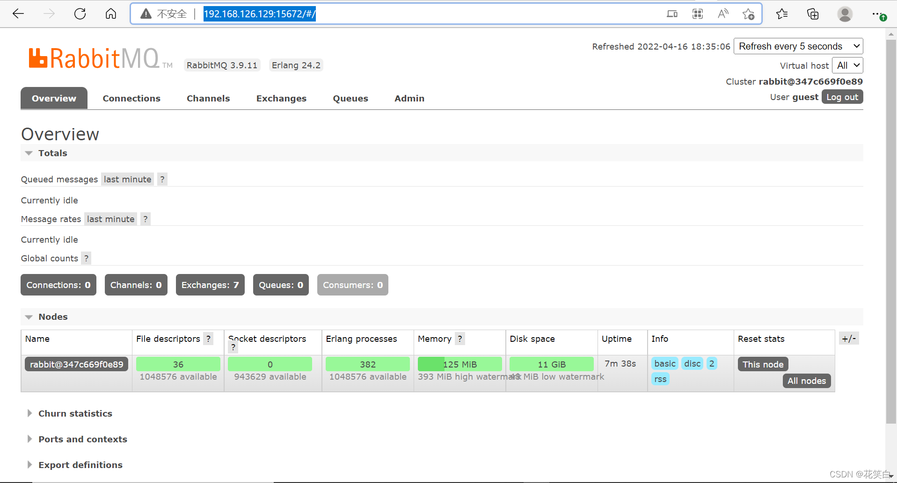Click the Erlang processes 382 usage bar
897x483 pixels.
click(368, 364)
